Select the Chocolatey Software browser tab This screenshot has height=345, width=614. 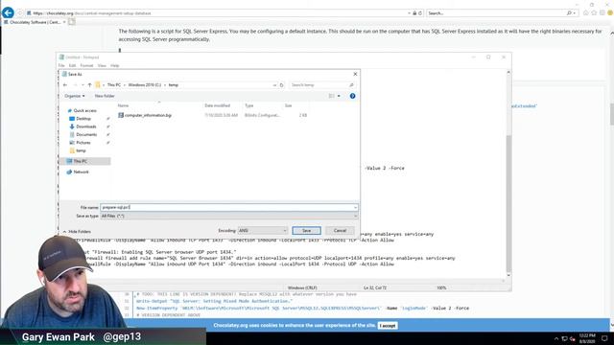(35, 22)
